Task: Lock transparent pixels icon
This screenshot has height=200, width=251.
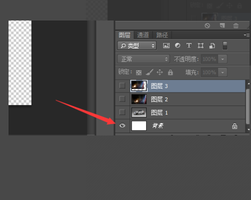Action: click(x=139, y=72)
